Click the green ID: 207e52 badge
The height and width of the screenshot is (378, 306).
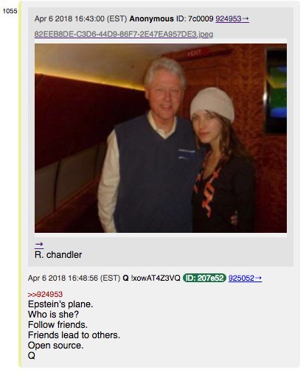(204, 278)
